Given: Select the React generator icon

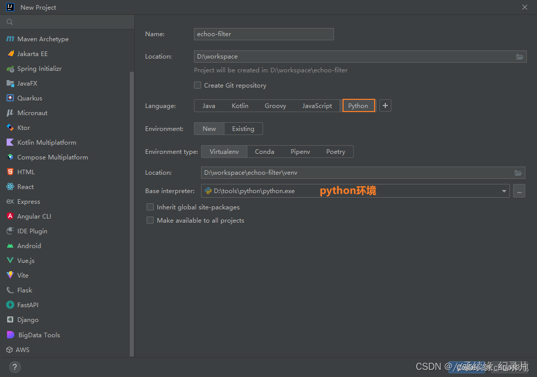Looking at the screenshot, I should click(10, 186).
